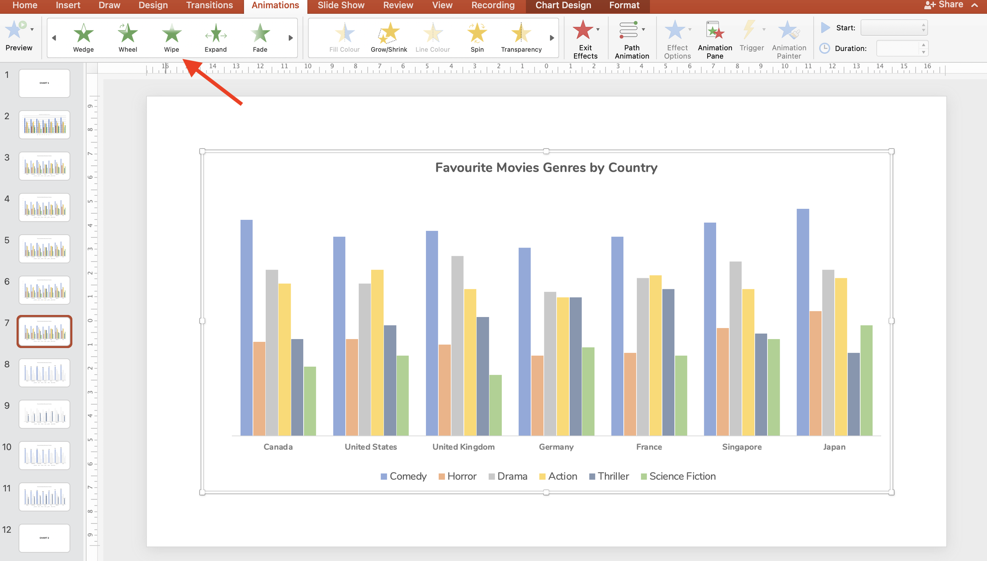987x561 pixels.
Task: Switch to the Transitions tab
Action: 209,6
